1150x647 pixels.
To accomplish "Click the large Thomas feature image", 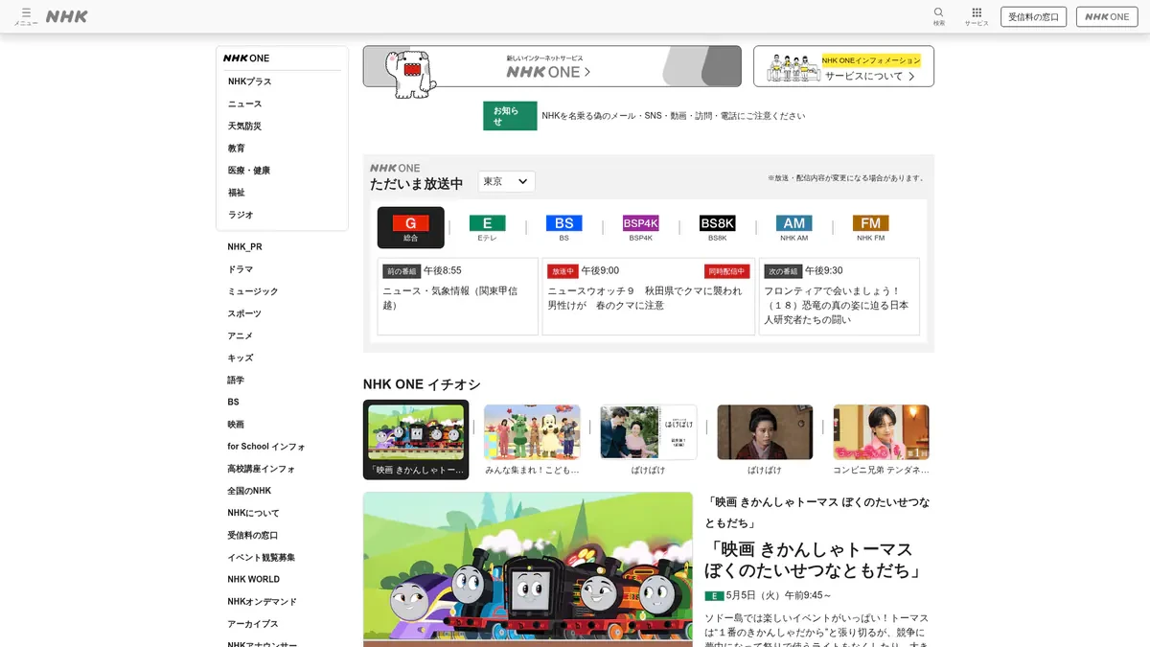I will click(527, 569).
